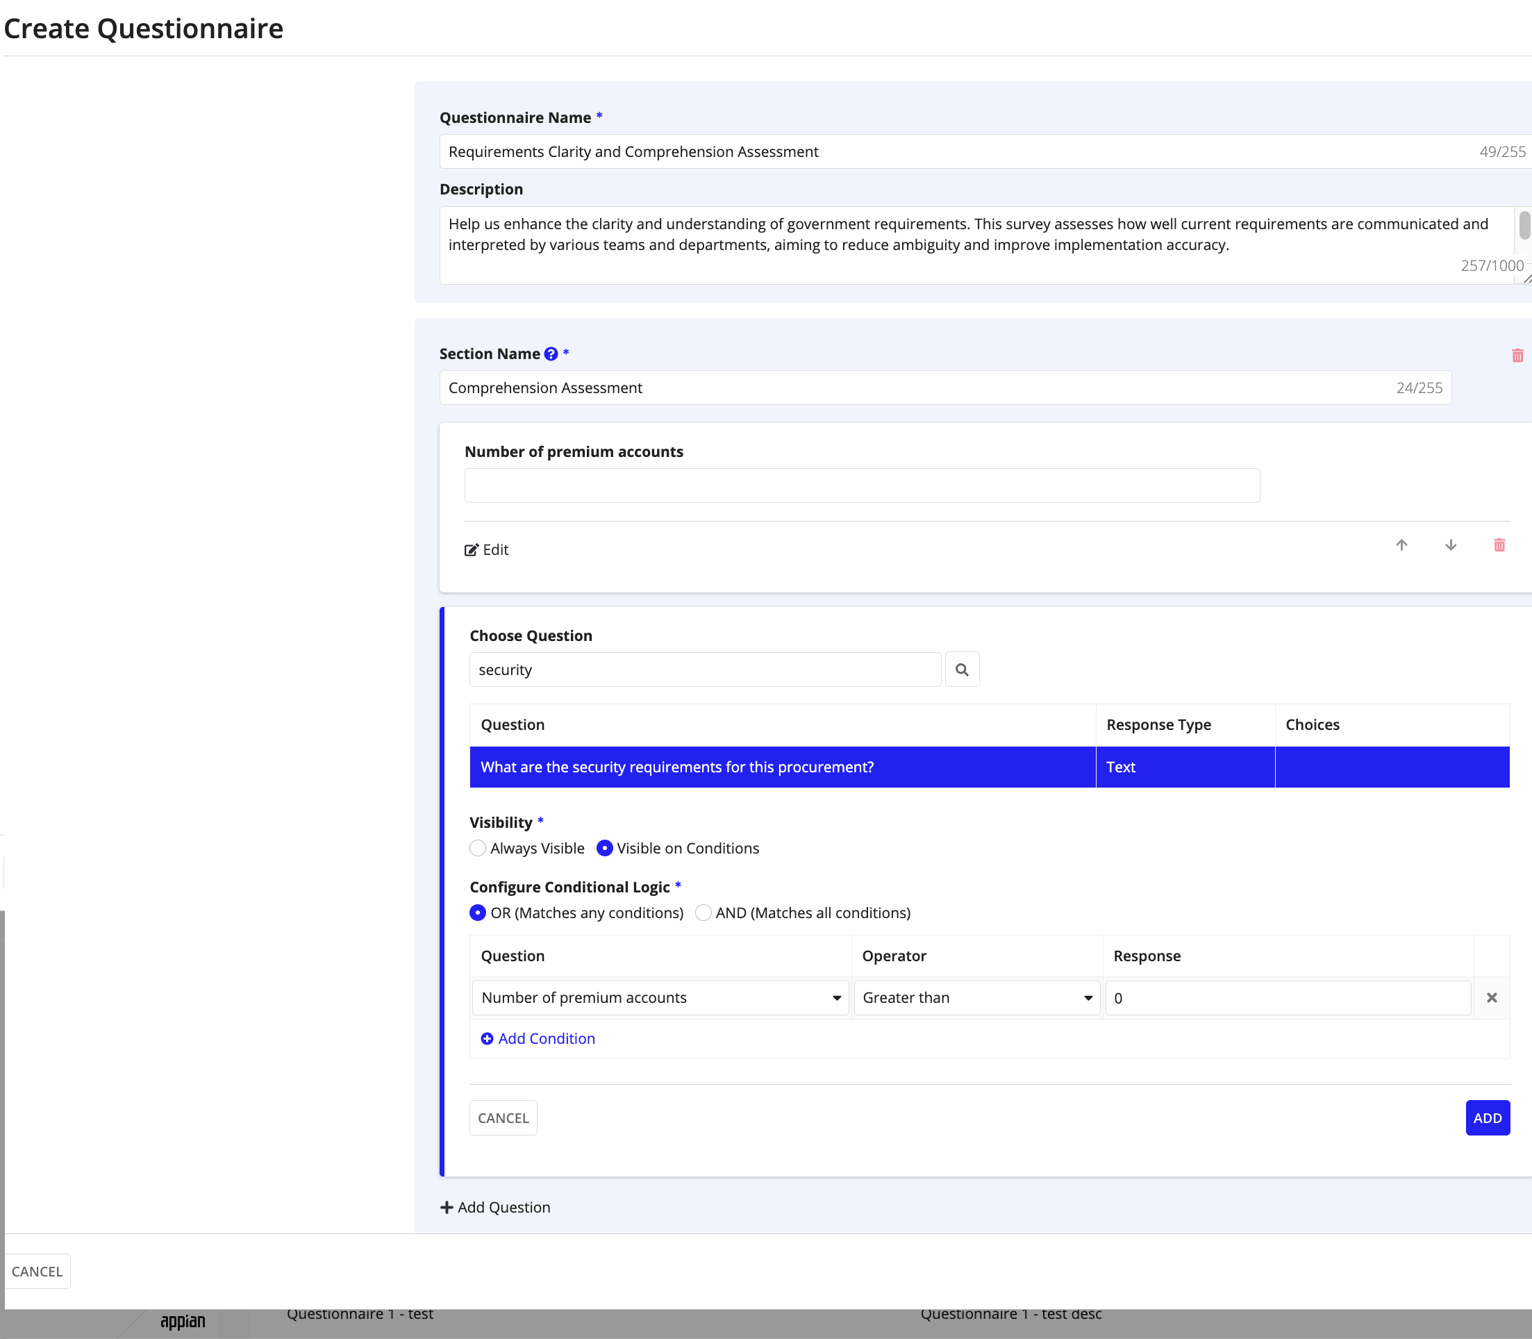
Task: Focus the Questionnaire Name field
Action: (x=985, y=151)
